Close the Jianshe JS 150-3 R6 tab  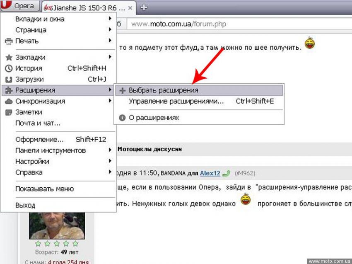click(130, 8)
